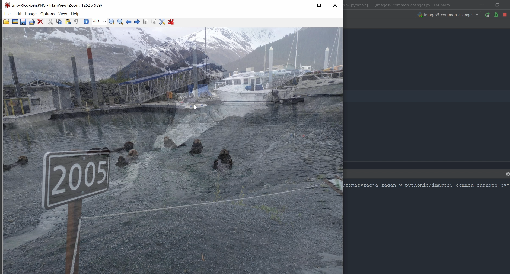The image size is (510, 274).
Task: Zoom out with the magnifier minus icon
Action: click(120, 22)
